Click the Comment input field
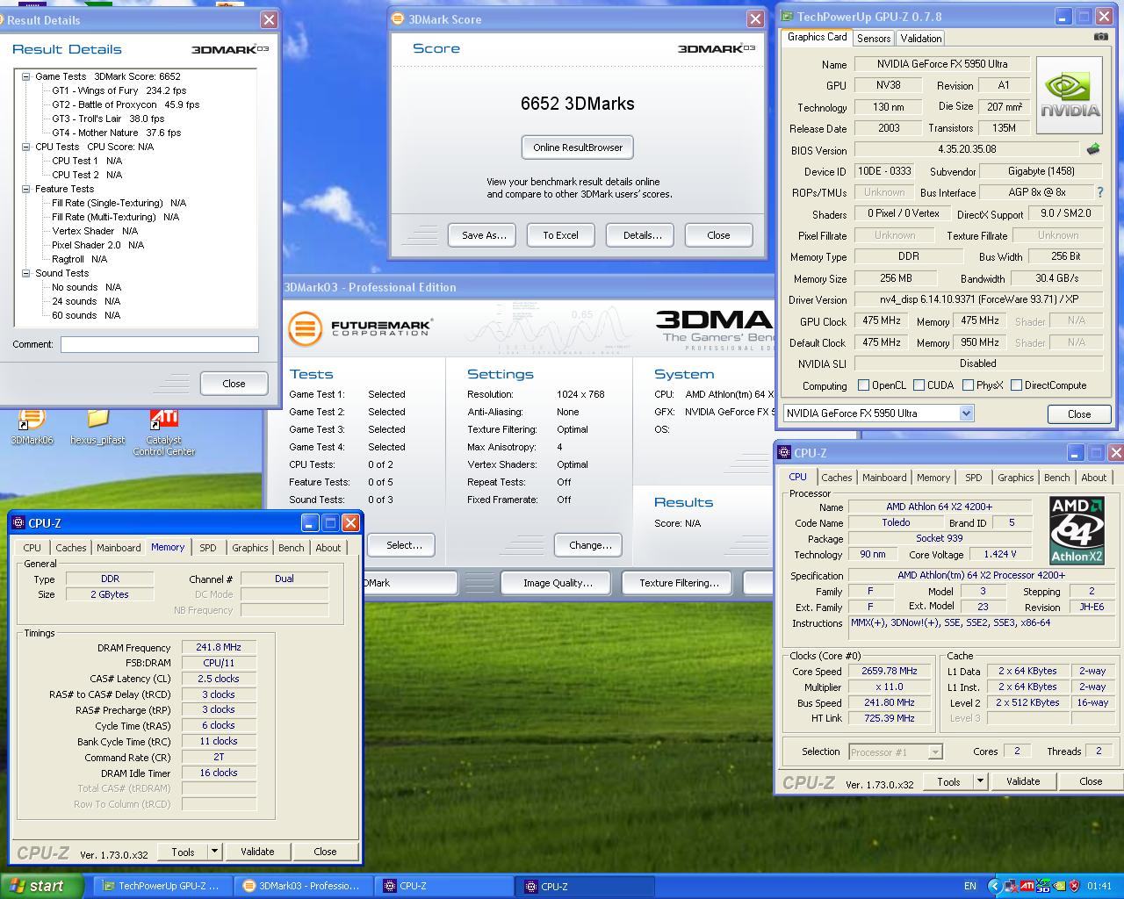1124x899 pixels. [160, 344]
